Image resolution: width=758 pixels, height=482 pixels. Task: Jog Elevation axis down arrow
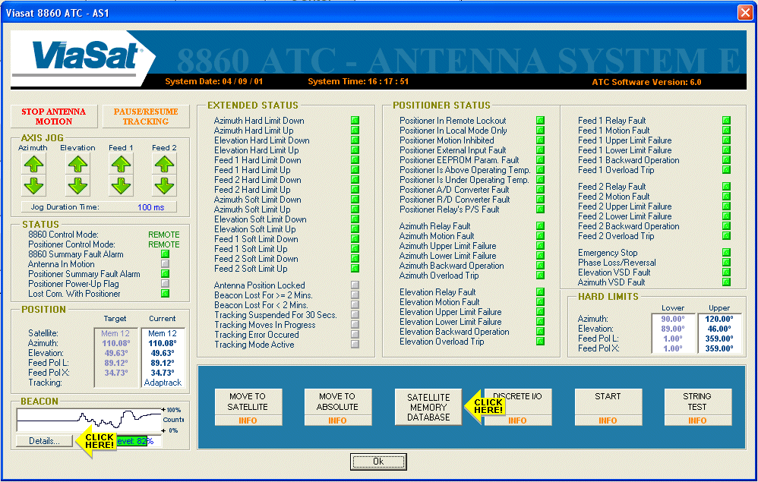point(77,185)
